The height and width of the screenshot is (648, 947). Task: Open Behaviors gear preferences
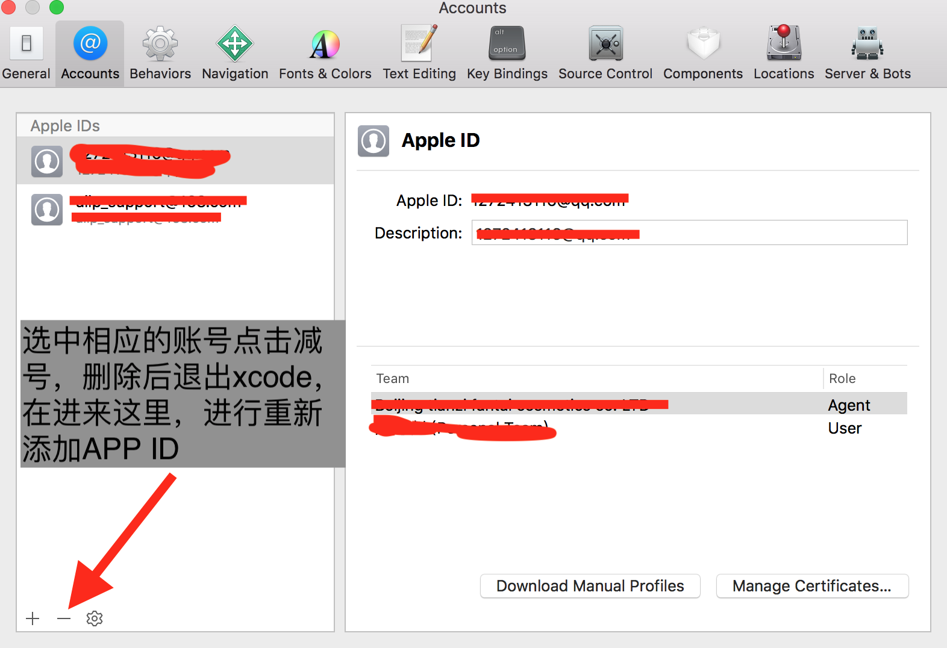coord(160,54)
